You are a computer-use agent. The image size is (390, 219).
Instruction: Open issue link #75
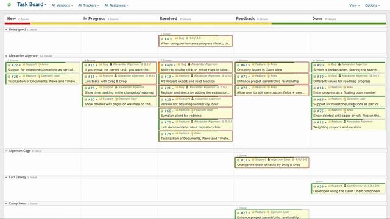click(320, 111)
